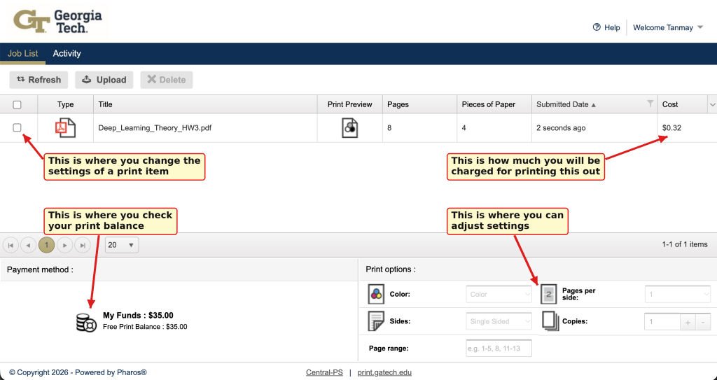Open the Help question mark icon
Viewport: 717px width, 380px height.
pos(597,27)
